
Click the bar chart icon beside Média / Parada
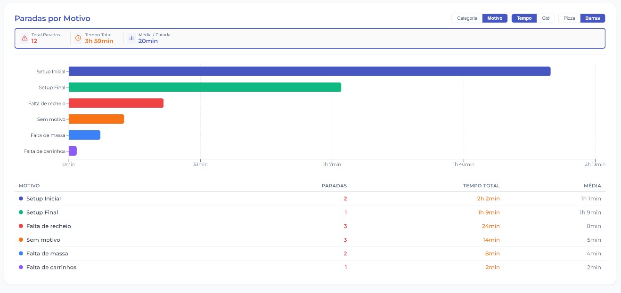[131, 38]
